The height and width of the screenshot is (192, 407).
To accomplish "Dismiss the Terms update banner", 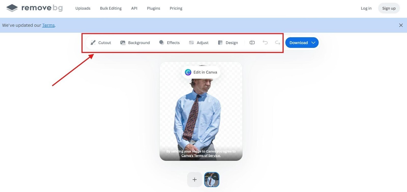I will pyautogui.click(x=401, y=25).
